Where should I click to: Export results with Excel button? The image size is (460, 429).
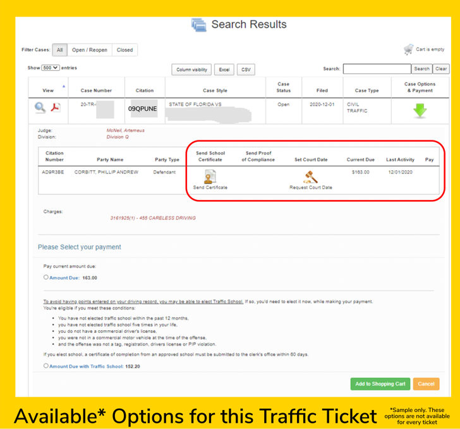click(x=224, y=70)
